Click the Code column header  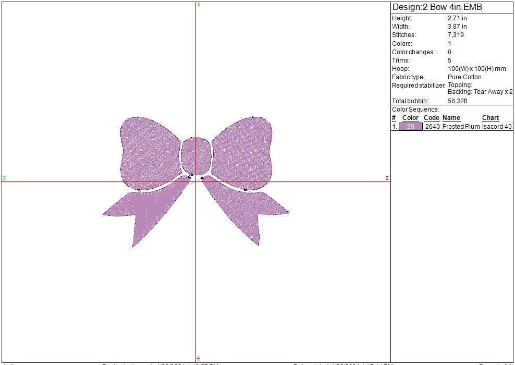432,118
